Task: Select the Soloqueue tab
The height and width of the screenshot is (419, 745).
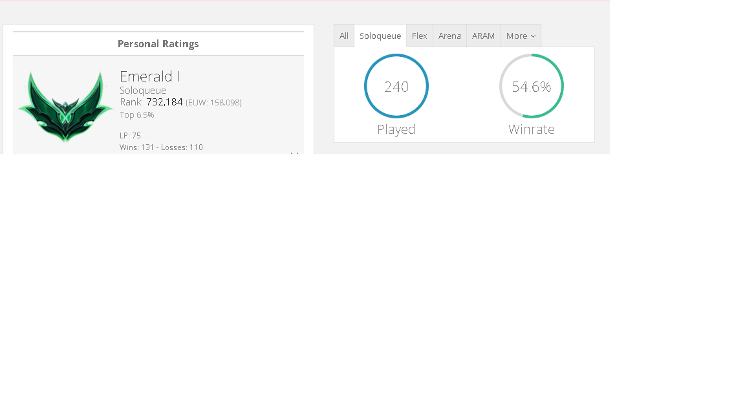Action: tap(380, 36)
